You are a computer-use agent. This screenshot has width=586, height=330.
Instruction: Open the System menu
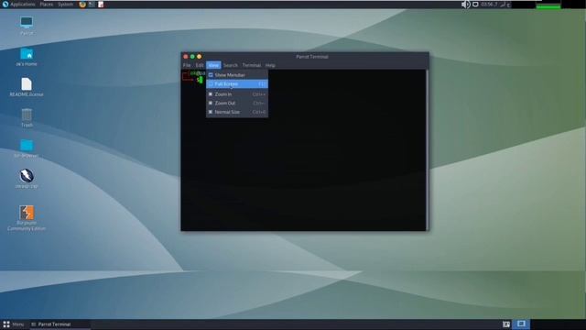click(65, 4)
